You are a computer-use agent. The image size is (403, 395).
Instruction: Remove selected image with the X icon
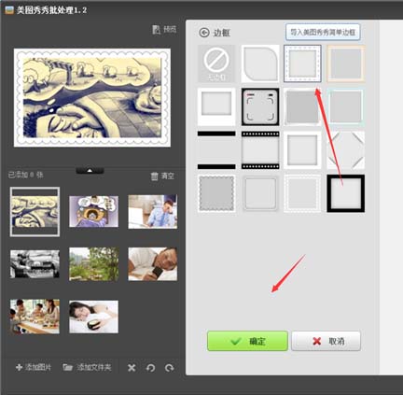[132, 368]
